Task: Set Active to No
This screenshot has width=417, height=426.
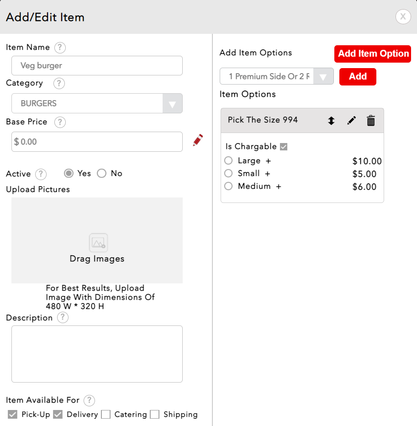Action: pyautogui.click(x=102, y=174)
